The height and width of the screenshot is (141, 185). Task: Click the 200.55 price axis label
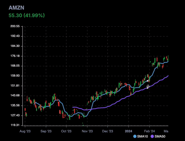(15, 26)
